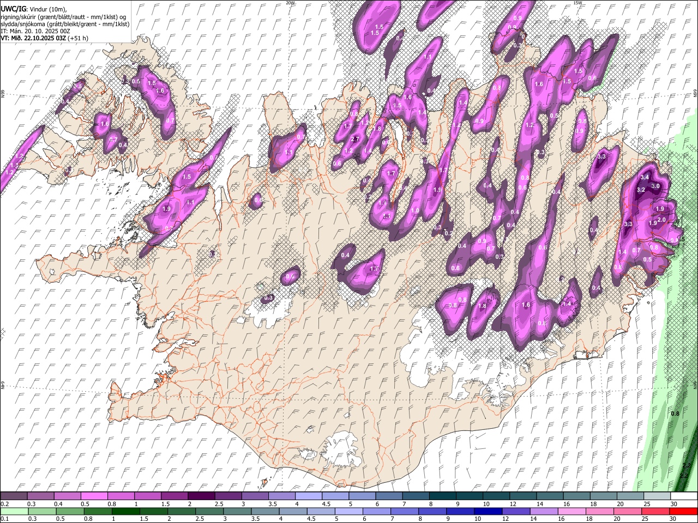Pick the light purple 14 swatch, lower legend

coord(543,511)
